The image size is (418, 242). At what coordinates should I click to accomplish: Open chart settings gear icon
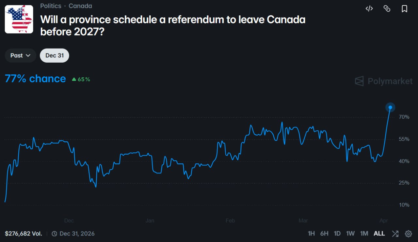click(x=408, y=234)
